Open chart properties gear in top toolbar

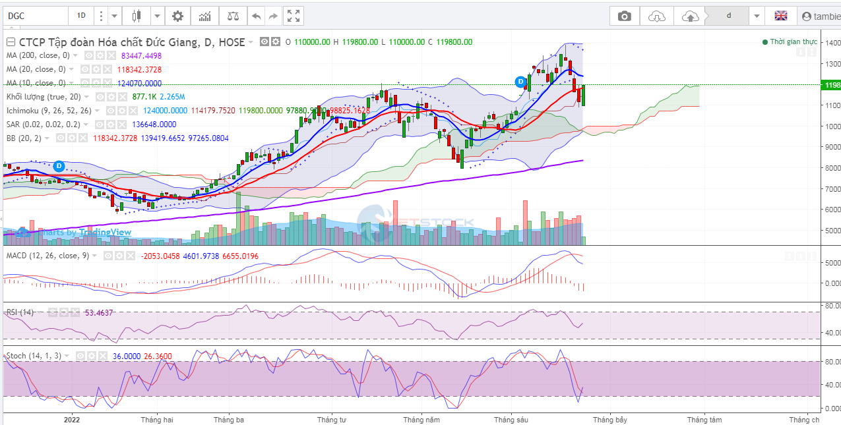[177, 16]
